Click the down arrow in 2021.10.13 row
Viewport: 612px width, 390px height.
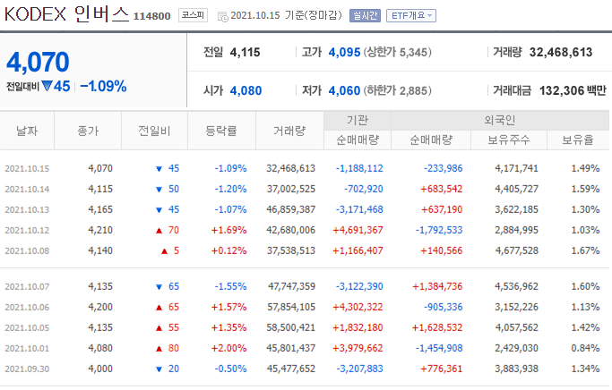point(159,210)
